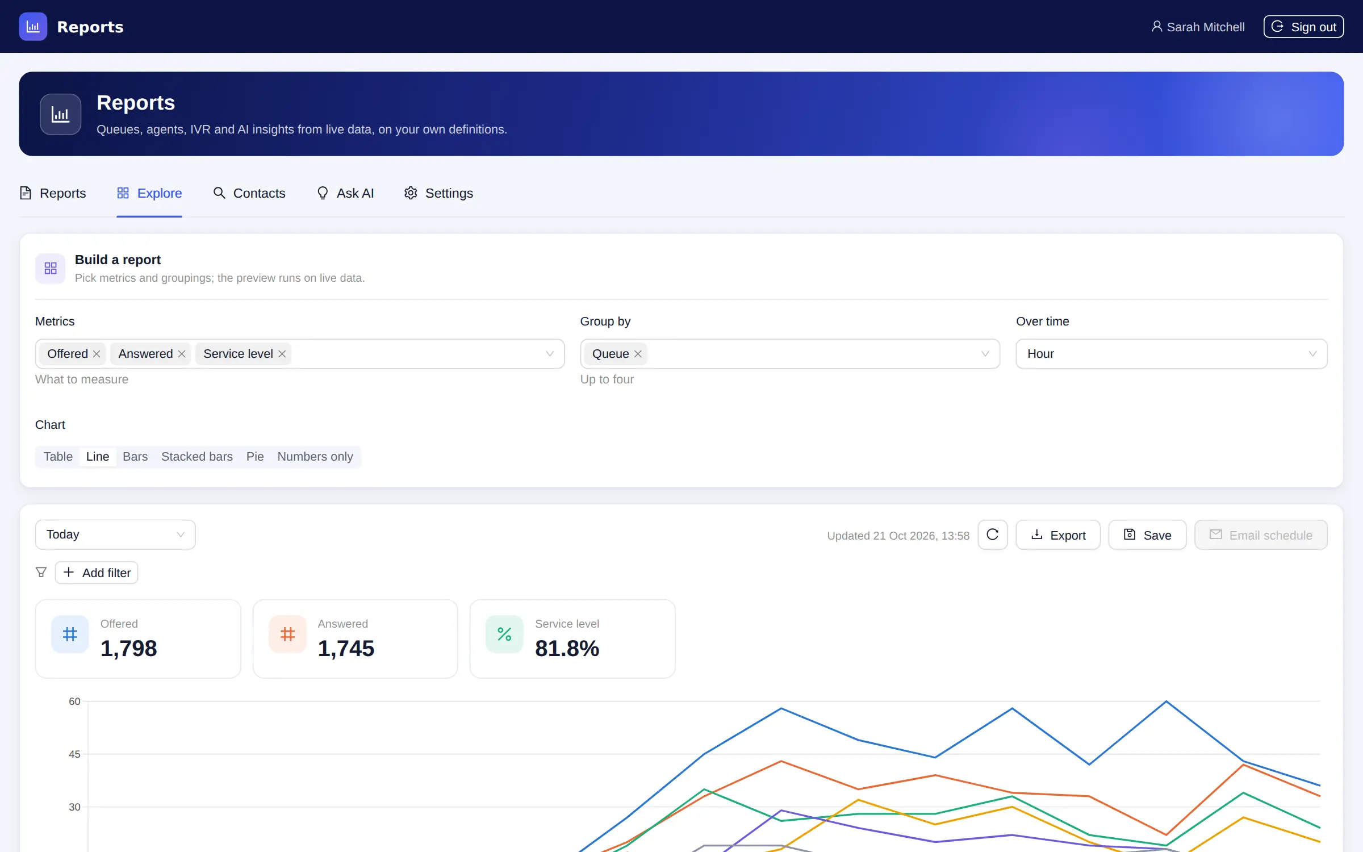1363x852 pixels.
Task: Click the Updated 21 Oct 2026 timestamp
Action: coord(898,536)
